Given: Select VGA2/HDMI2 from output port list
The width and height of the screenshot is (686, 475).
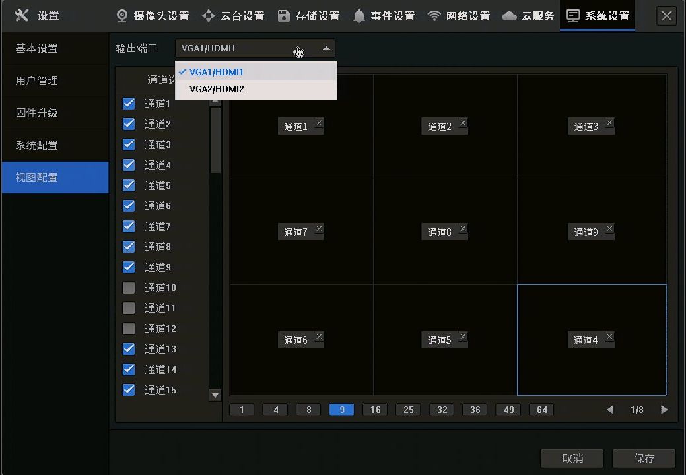Looking at the screenshot, I should tap(217, 89).
